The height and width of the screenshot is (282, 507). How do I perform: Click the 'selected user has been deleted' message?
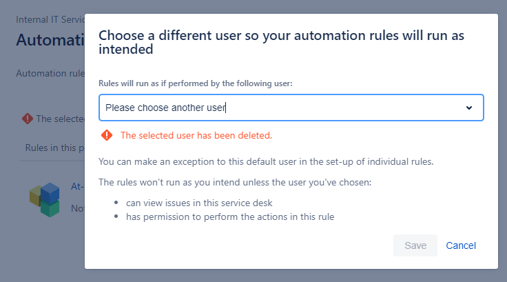196,135
